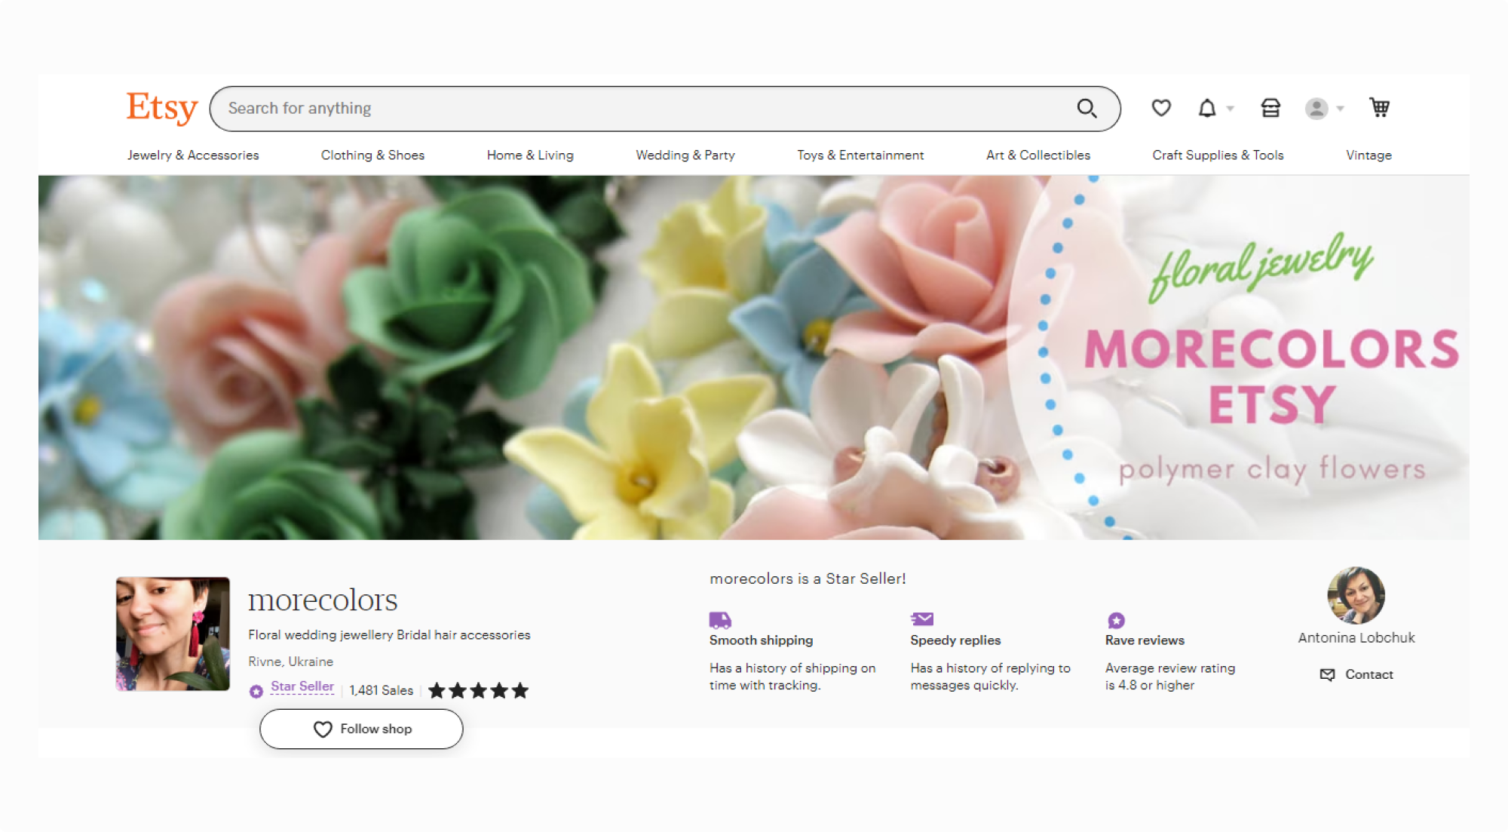This screenshot has height=832, width=1508.
Task: Click the Contact envelope icon
Action: click(x=1327, y=674)
